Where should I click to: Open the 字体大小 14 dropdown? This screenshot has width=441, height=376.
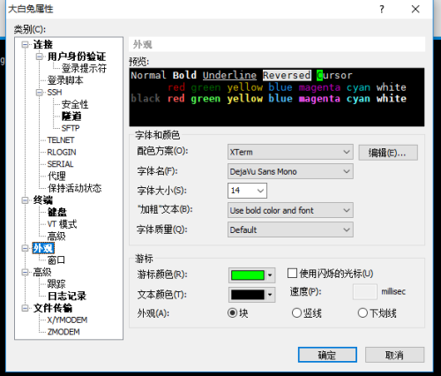coord(247,191)
